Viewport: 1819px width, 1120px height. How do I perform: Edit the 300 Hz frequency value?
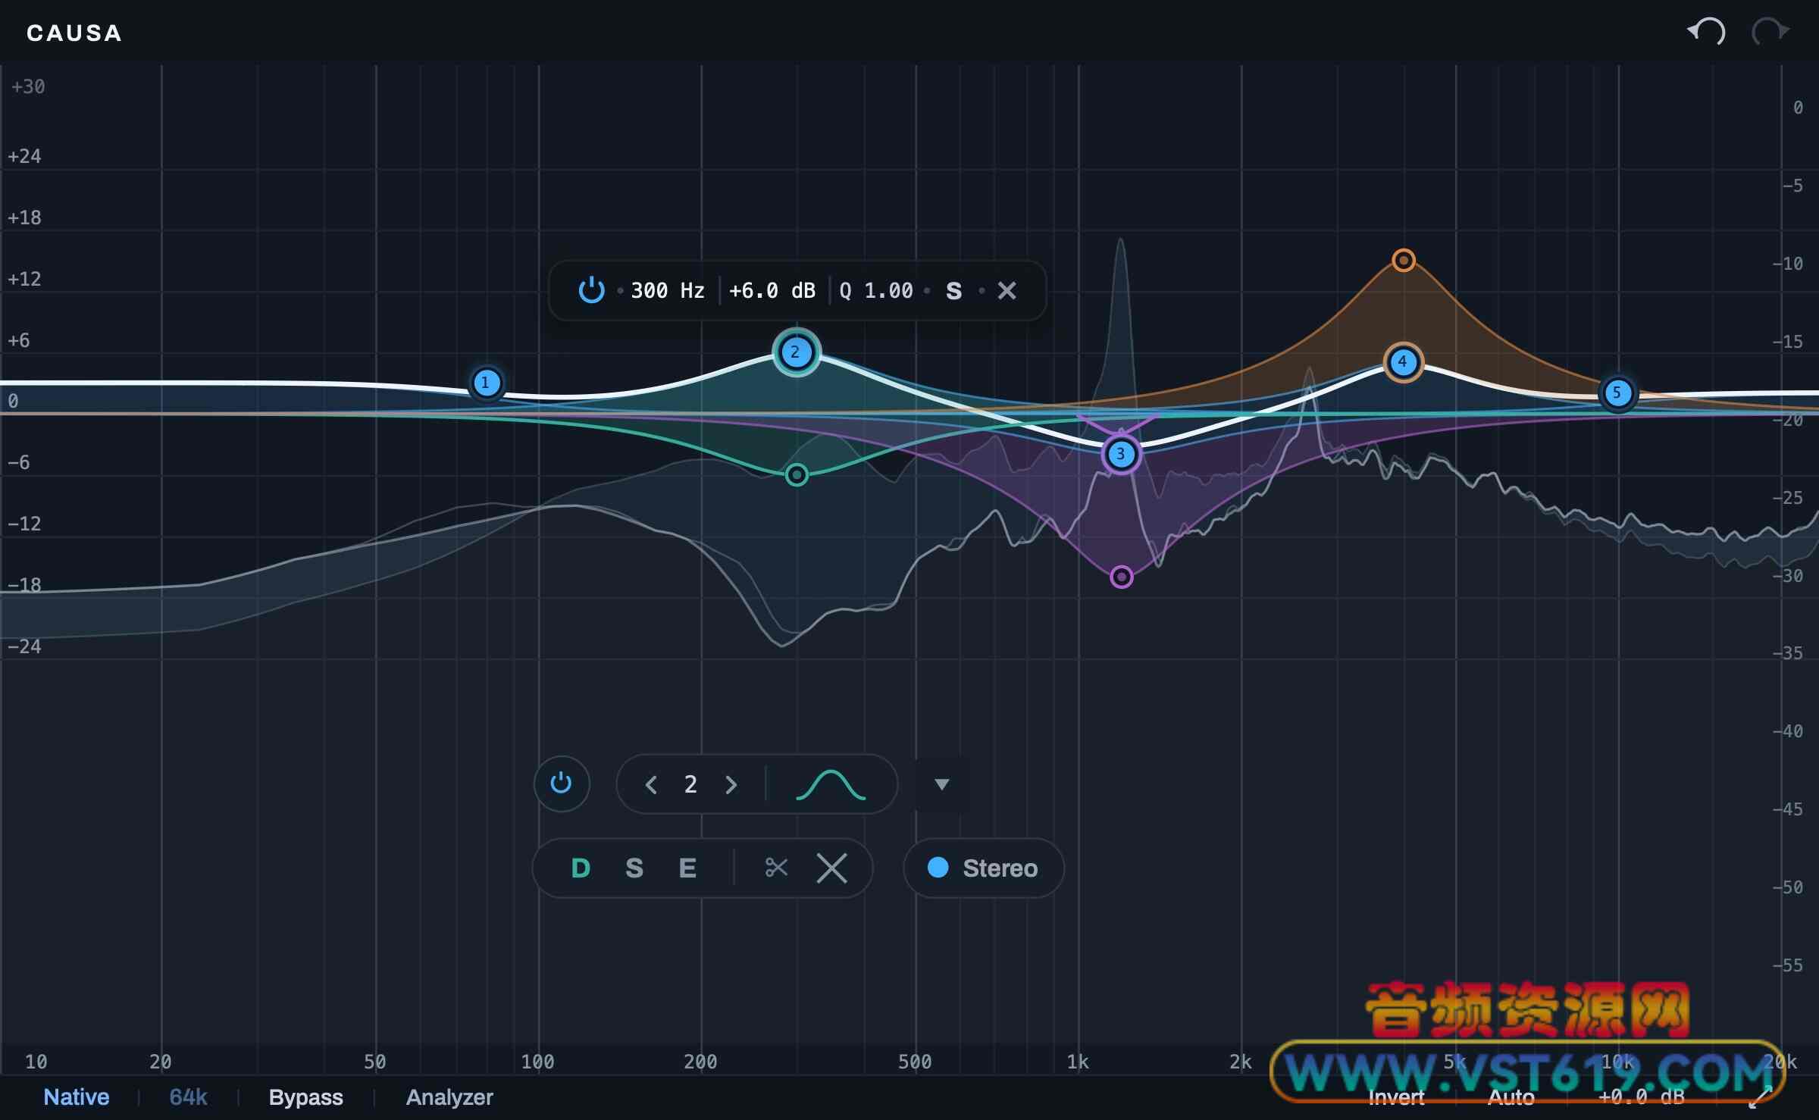pos(668,291)
